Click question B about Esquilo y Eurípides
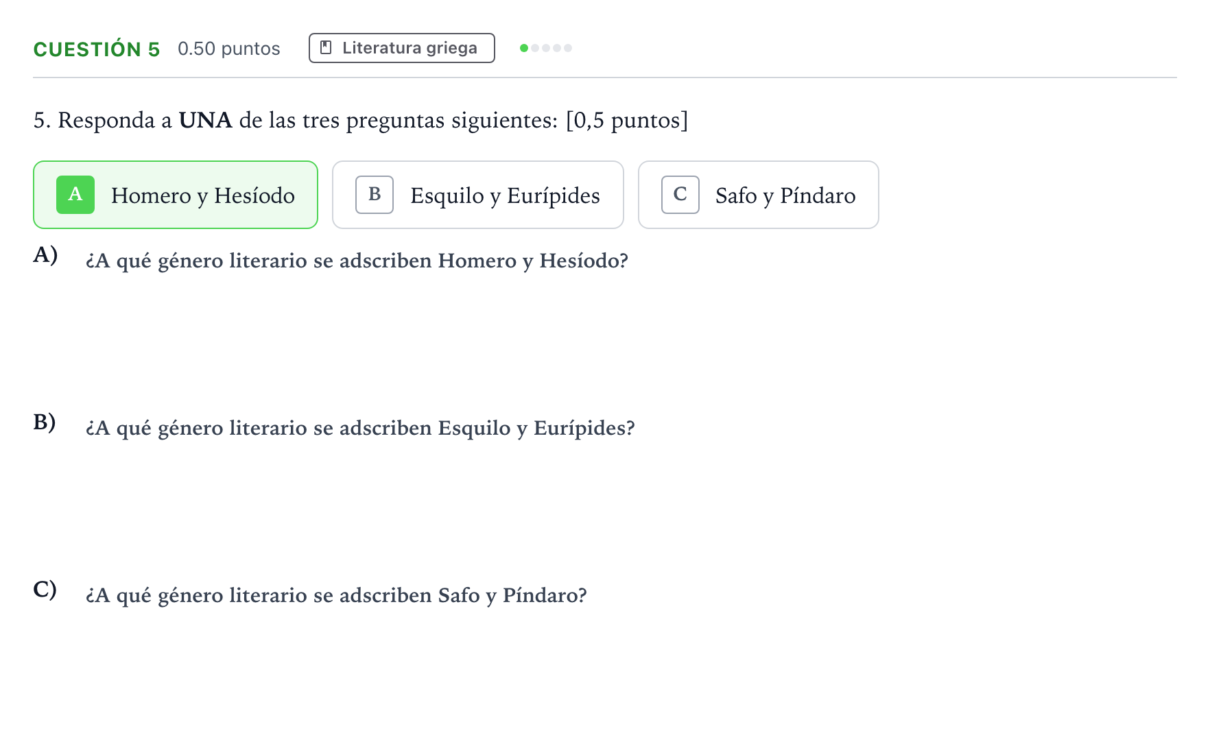The height and width of the screenshot is (753, 1210). (x=360, y=428)
